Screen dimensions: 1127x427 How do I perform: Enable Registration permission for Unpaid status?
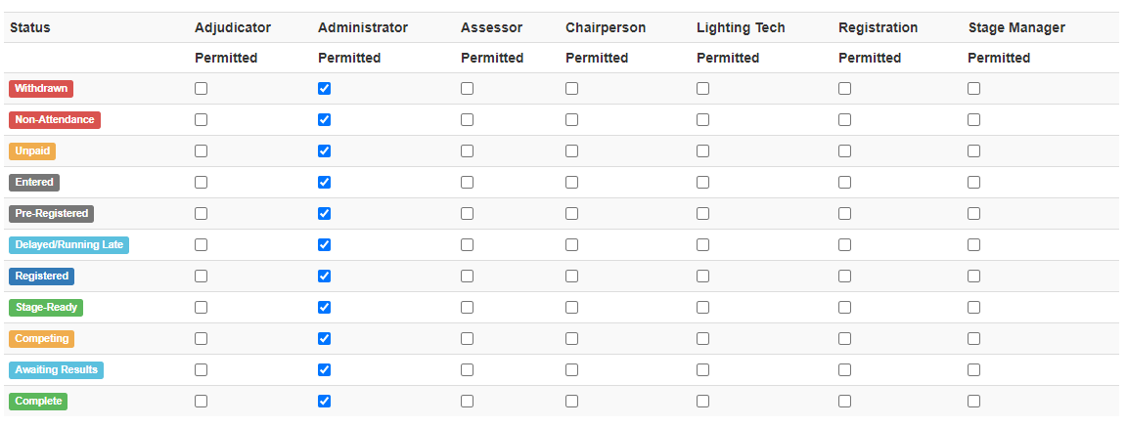[845, 150]
